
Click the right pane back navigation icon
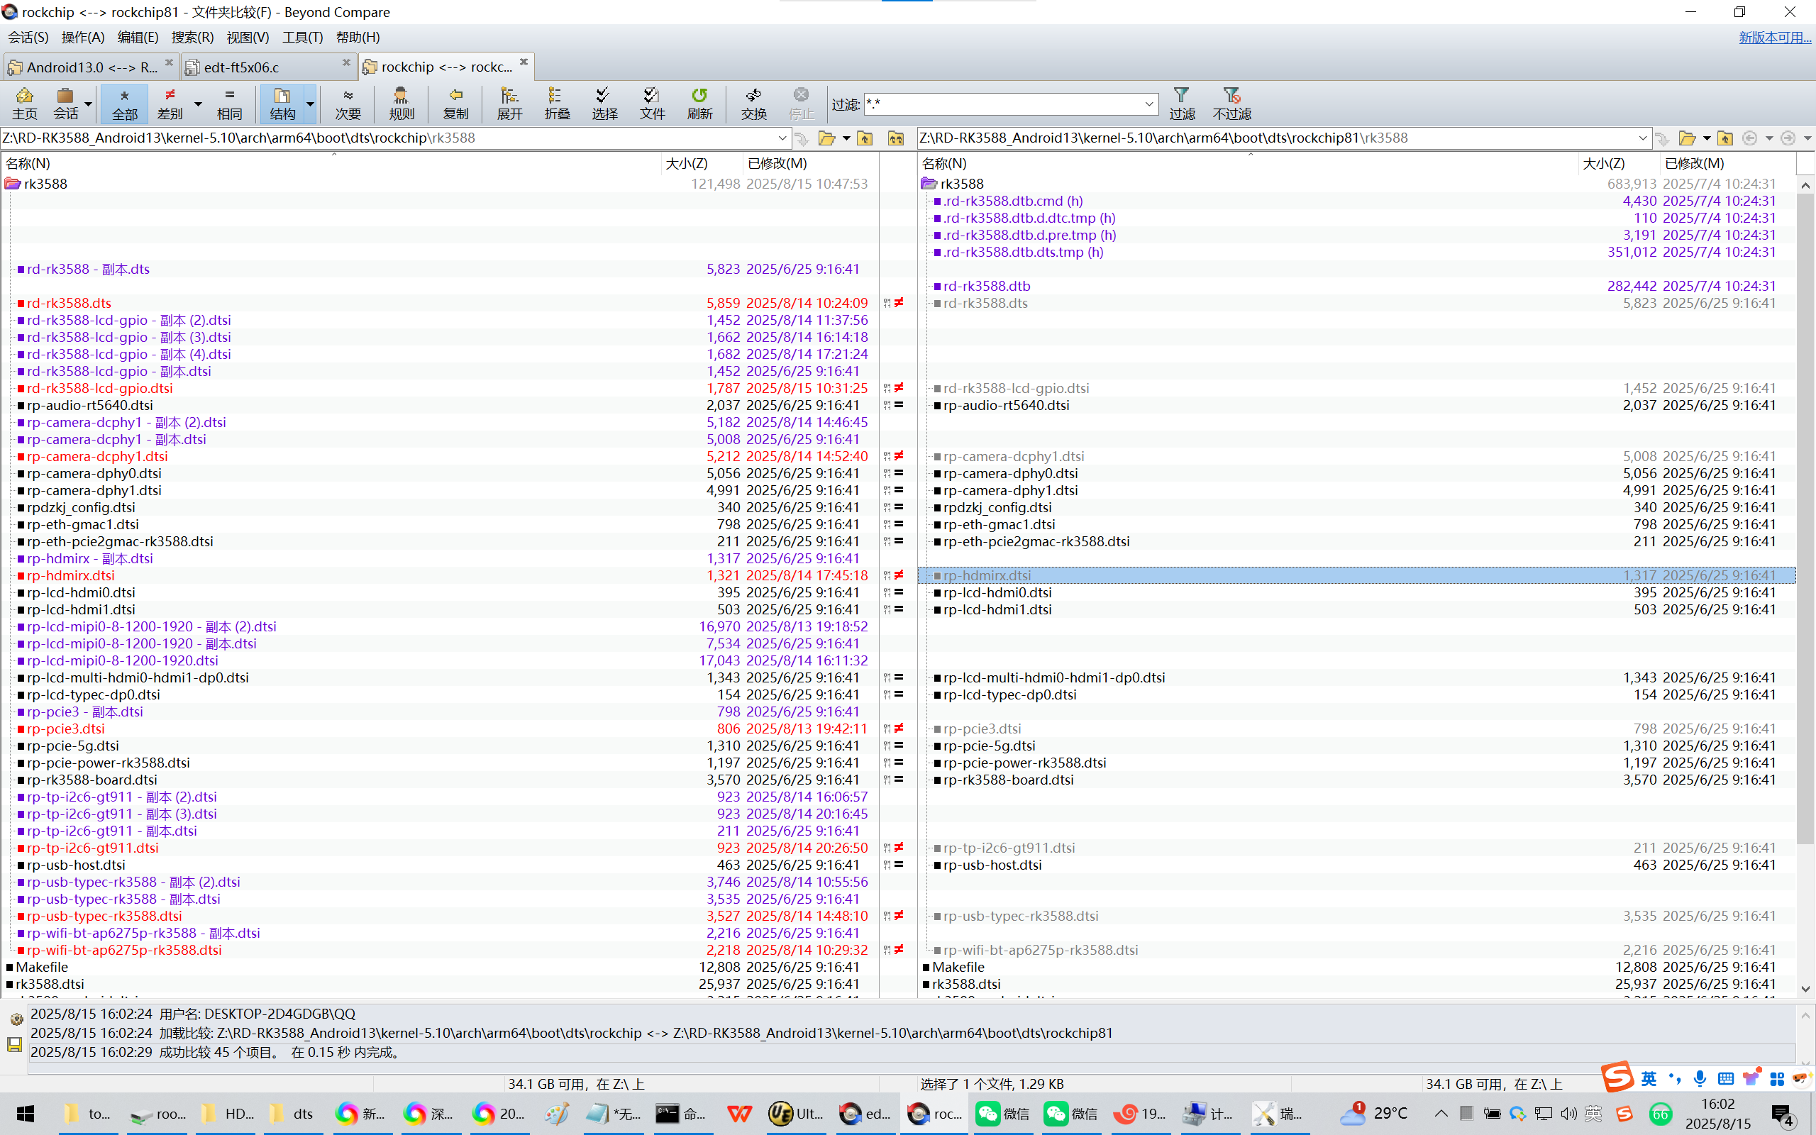[1750, 138]
